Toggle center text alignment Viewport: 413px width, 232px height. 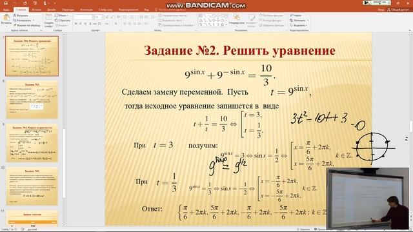coord(130,24)
